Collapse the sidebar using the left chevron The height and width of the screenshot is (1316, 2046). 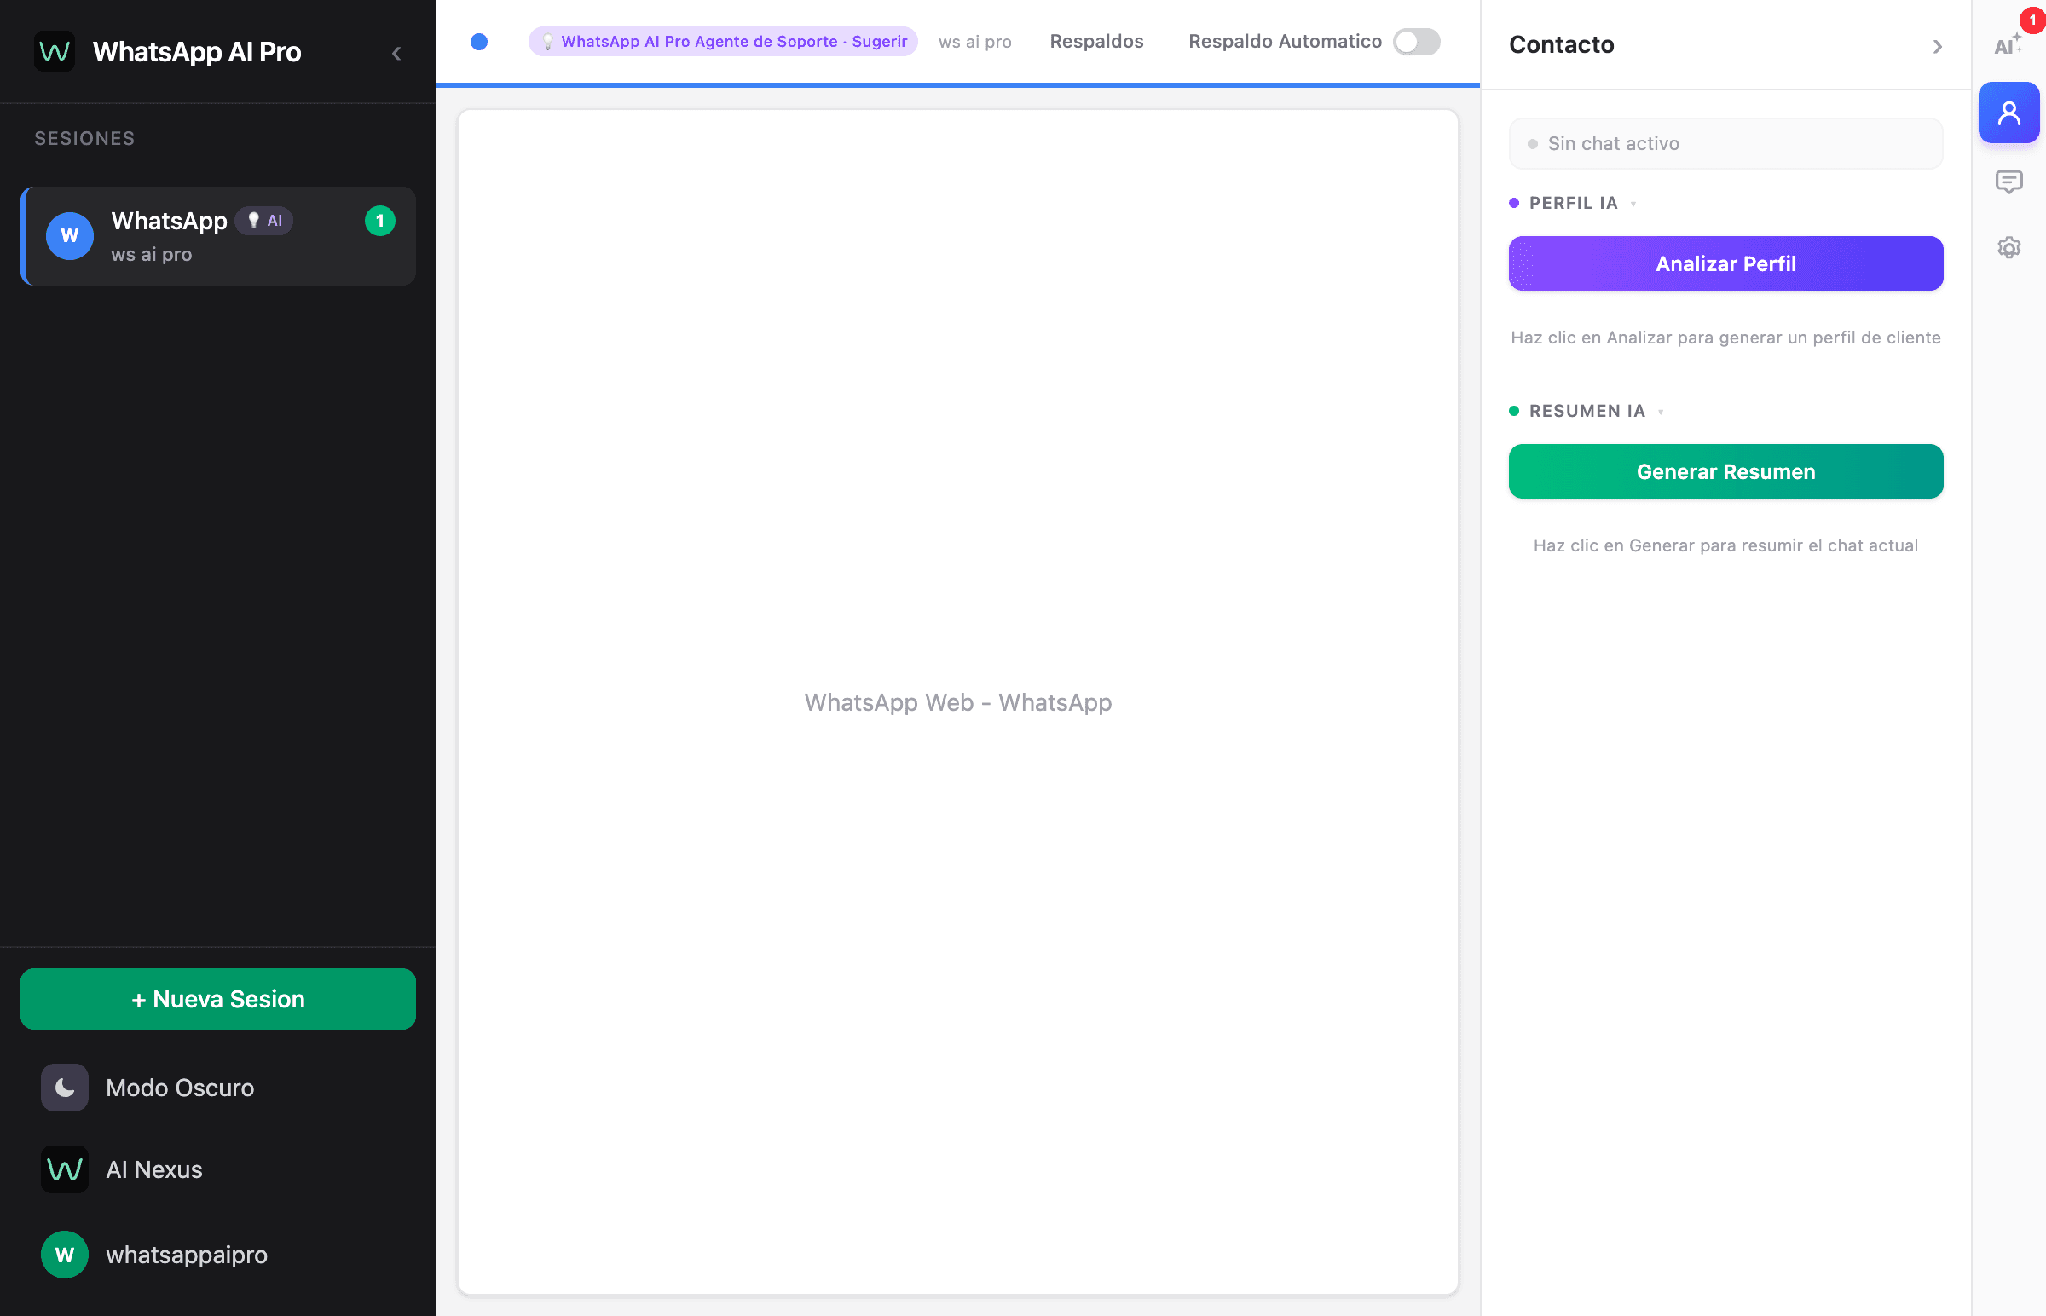point(396,52)
